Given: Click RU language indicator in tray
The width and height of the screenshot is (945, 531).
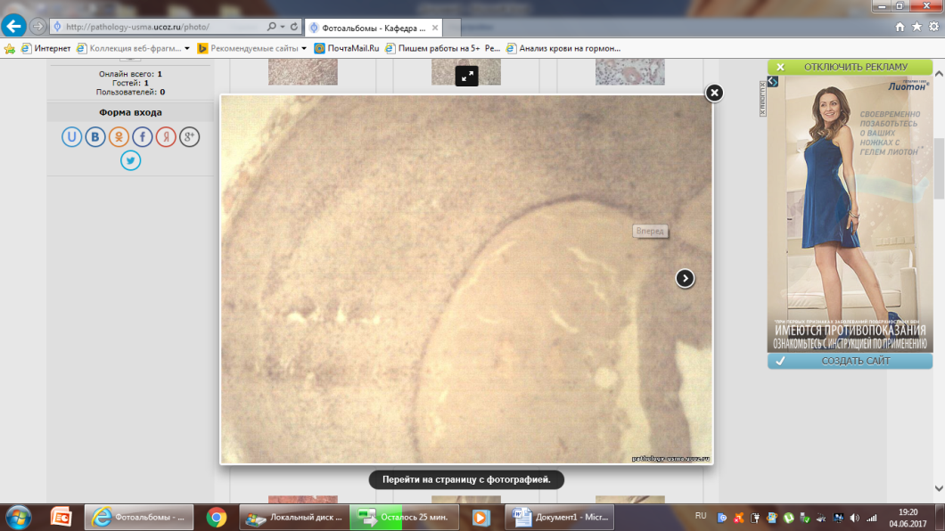Looking at the screenshot, I should [701, 516].
